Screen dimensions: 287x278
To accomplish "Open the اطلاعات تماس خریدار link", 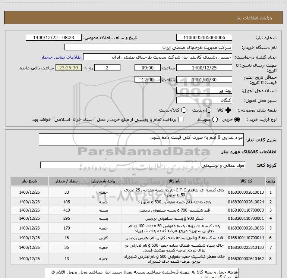I will pyautogui.click(x=61, y=57).
